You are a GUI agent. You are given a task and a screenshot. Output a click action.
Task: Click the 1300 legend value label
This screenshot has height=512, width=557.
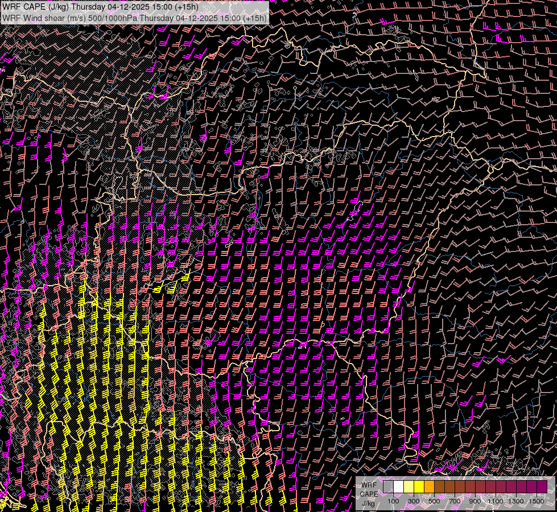pyautogui.click(x=516, y=501)
